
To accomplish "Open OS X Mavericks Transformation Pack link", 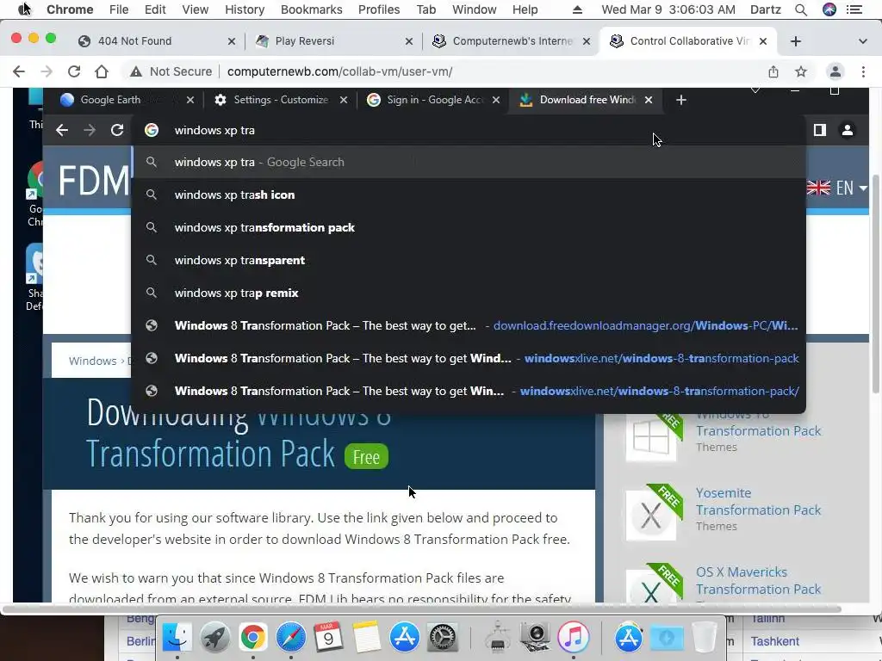I will coord(758,581).
